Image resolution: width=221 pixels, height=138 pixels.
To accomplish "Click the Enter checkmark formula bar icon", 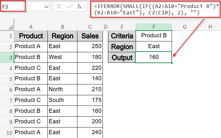I will pyautogui.click(x=70, y=6).
